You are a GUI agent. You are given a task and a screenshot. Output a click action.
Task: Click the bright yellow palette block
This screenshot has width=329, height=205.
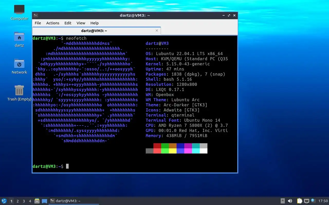173,151
